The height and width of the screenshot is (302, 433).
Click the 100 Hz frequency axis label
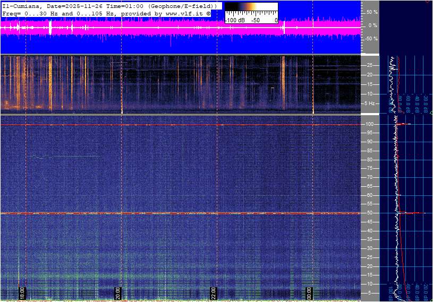pos(370,124)
